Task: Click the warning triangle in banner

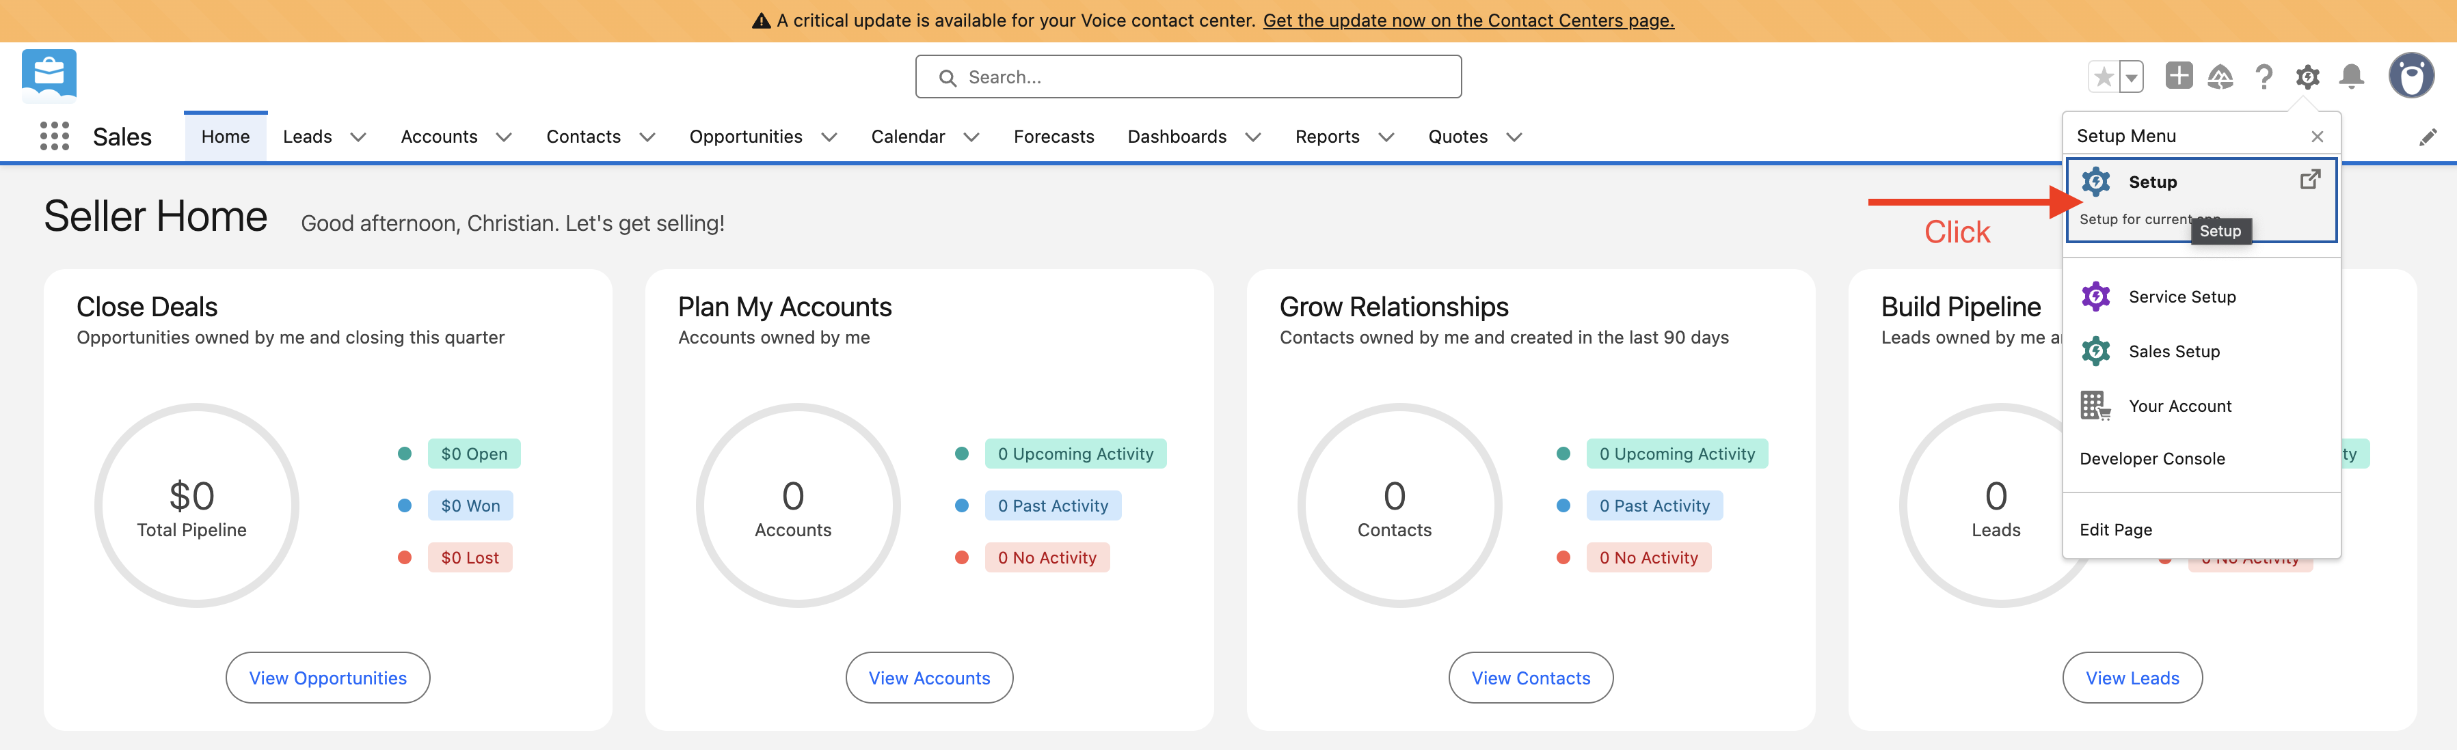Action: (x=761, y=21)
